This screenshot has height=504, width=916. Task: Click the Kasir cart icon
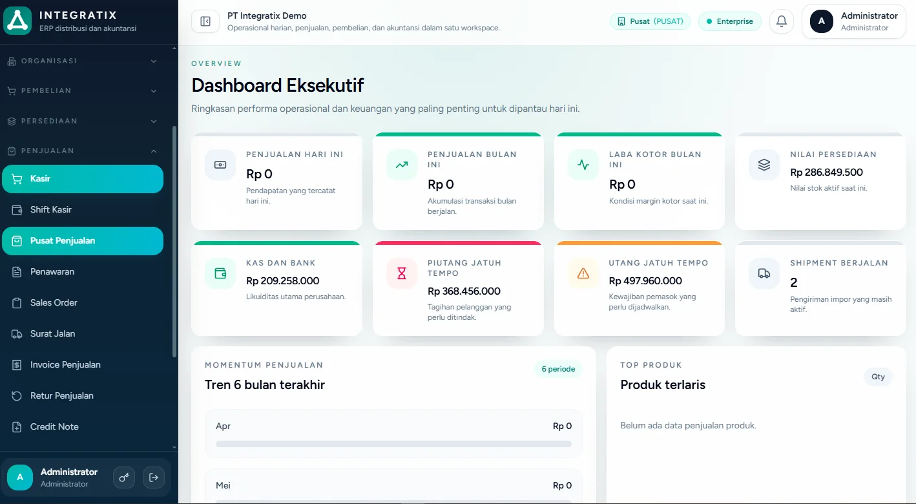(x=17, y=179)
